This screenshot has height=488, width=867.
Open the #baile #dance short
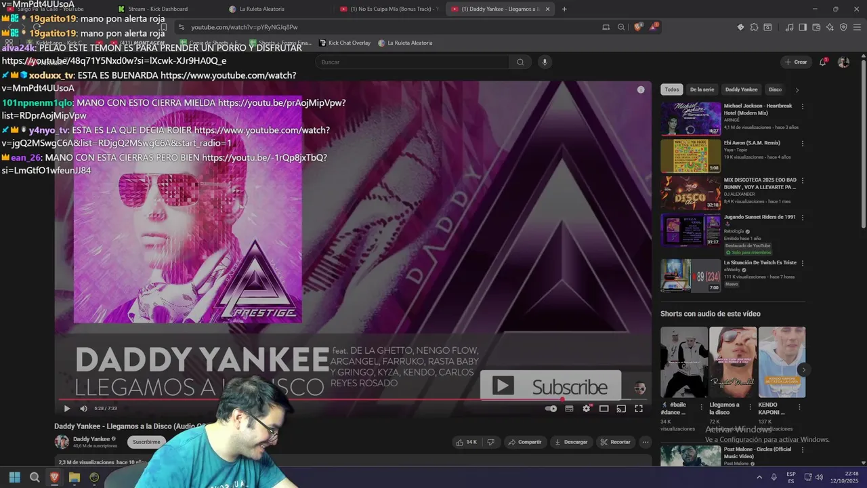point(684,362)
